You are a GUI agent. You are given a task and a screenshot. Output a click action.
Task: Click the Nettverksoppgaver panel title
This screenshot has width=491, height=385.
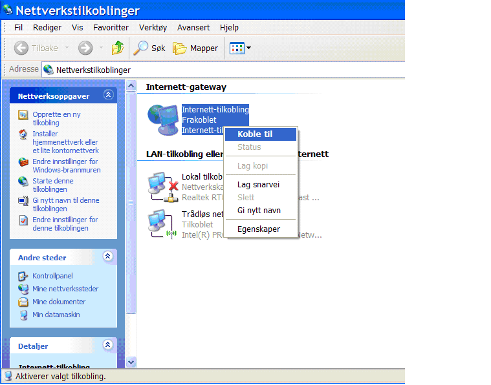[x=54, y=96]
